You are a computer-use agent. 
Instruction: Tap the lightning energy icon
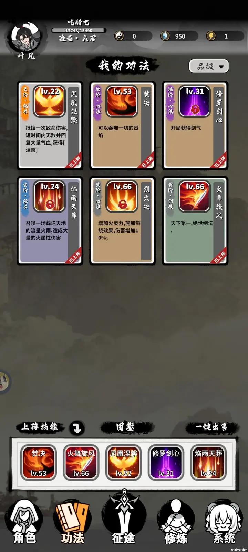pyautogui.click(x=211, y=36)
